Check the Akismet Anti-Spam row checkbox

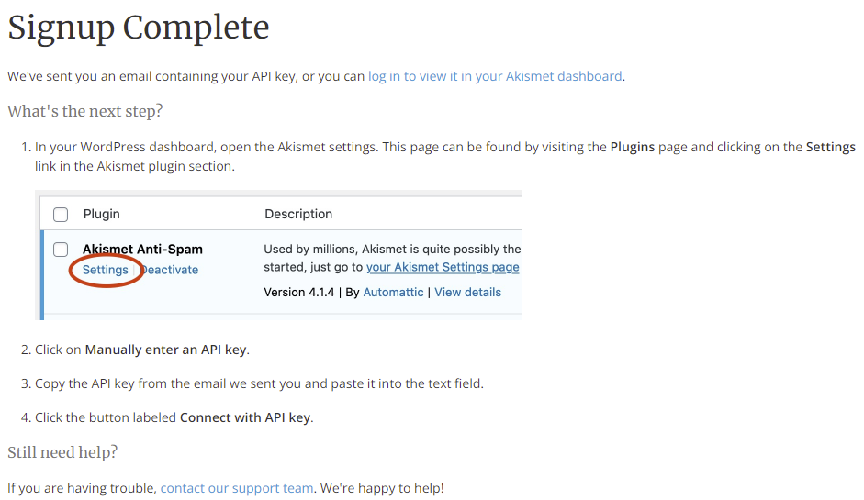pyautogui.click(x=61, y=250)
